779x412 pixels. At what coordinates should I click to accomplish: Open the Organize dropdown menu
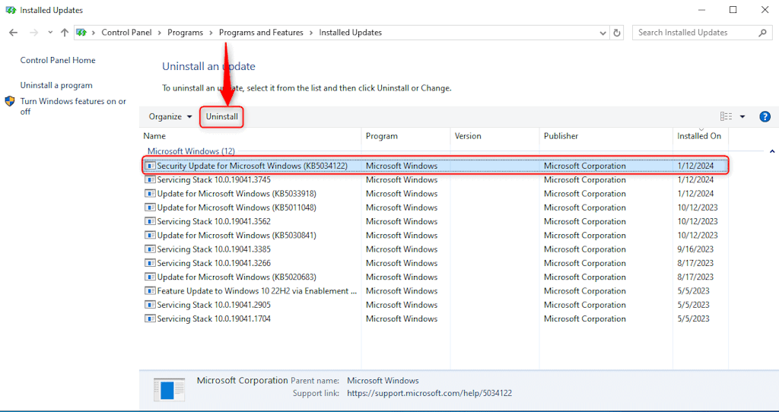(x=170, y=116)
